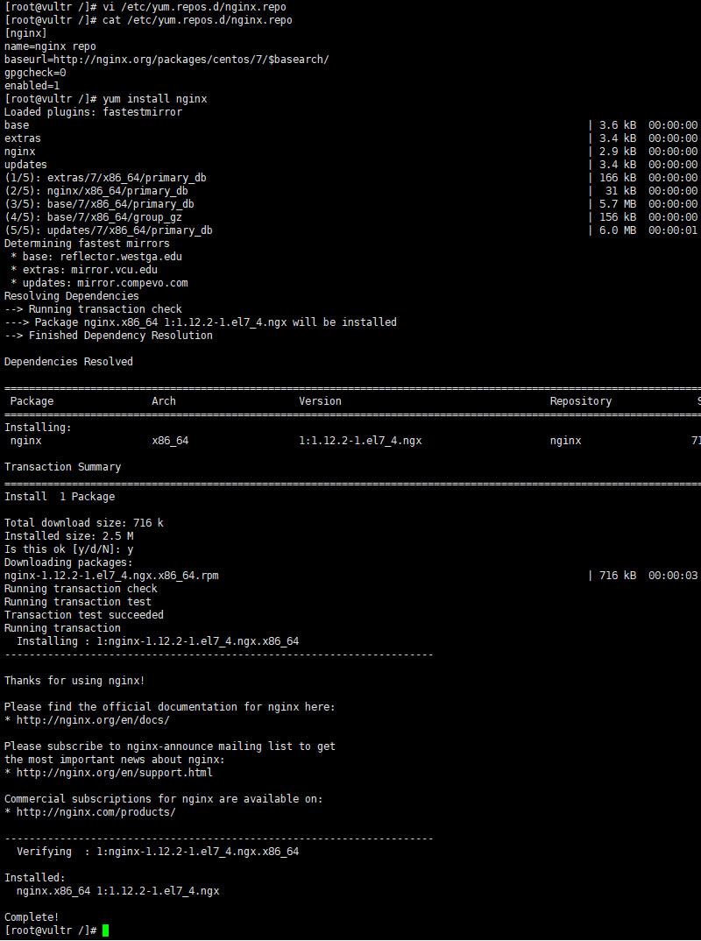Click the '166 kB' download size
Image resolution: width=701 pixels, height=941 pixels.
[x=618, y=178]
